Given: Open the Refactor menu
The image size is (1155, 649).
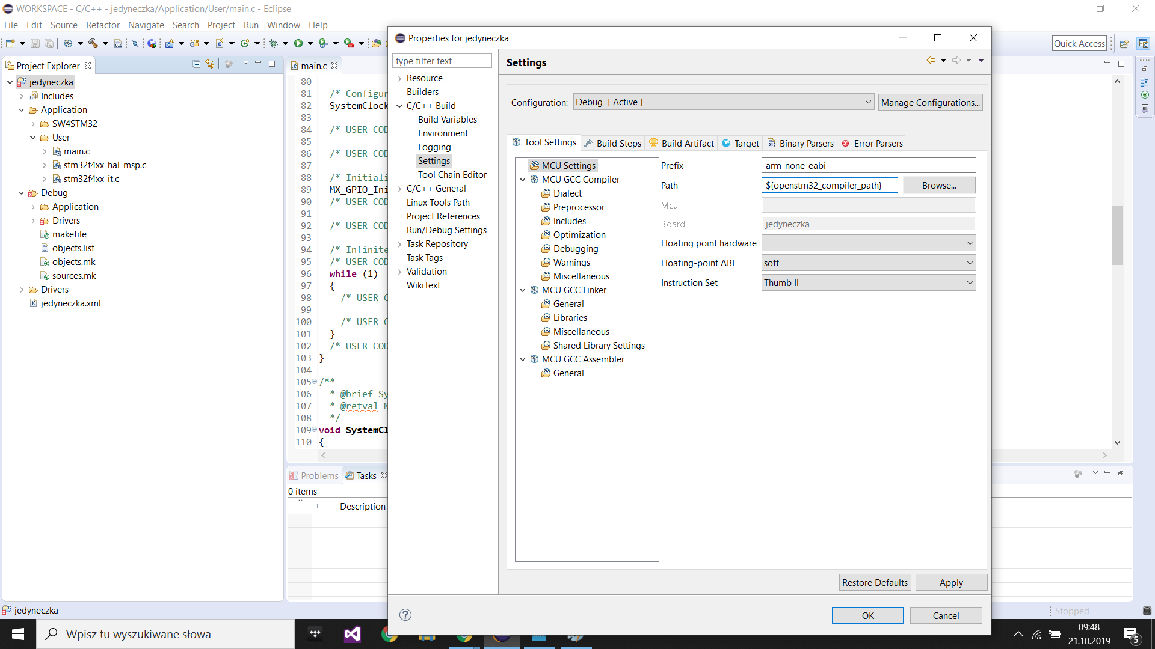Looking at the screenshot, I should [x=103, y=25].
